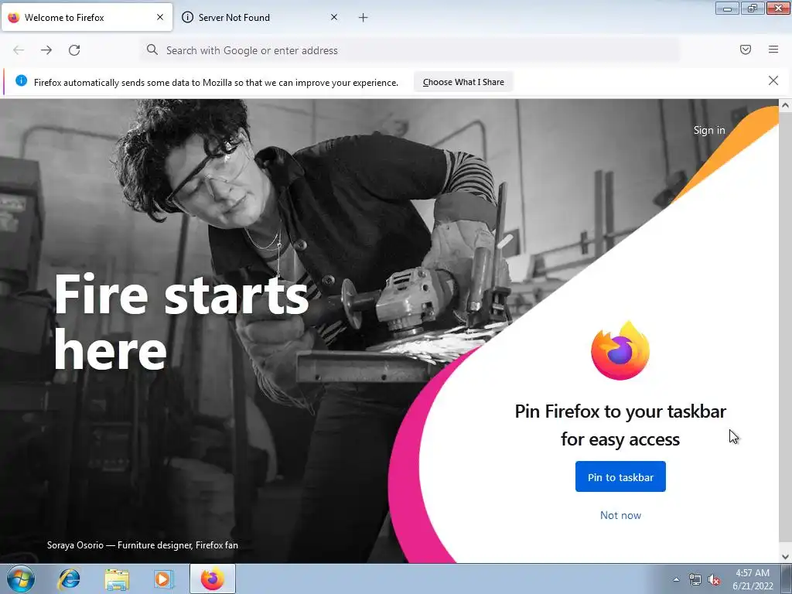The width and height of the screenshot is (792, 594).
Task: Show hidden system tray icons
Action: (x=676, y=579)
